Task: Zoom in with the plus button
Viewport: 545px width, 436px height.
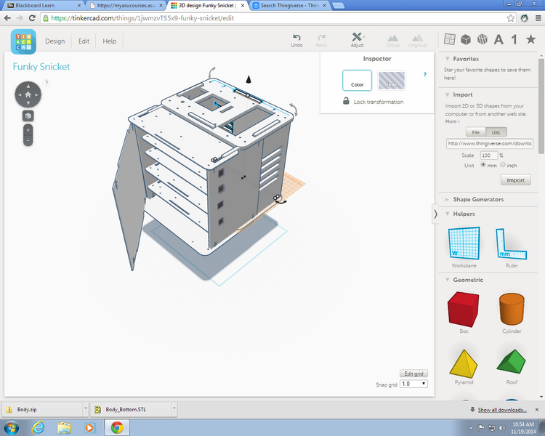Action: tap(28, 129)
